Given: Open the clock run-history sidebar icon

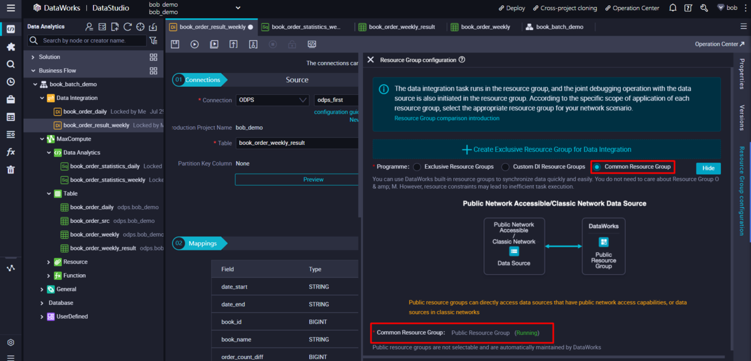Looking at the screenshot, I should coord(11,82).
